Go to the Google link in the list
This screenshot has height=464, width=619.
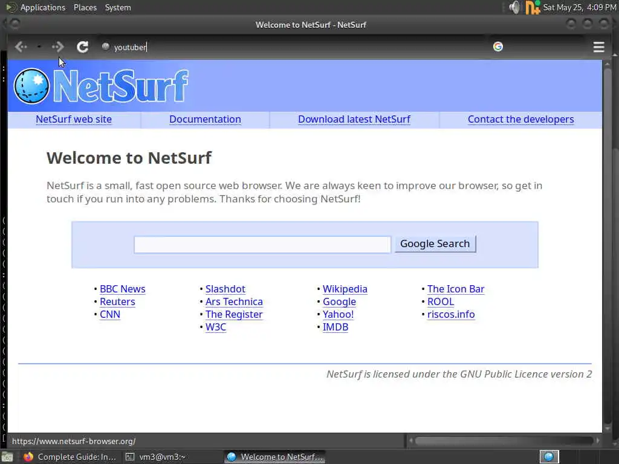pos(339,301)
